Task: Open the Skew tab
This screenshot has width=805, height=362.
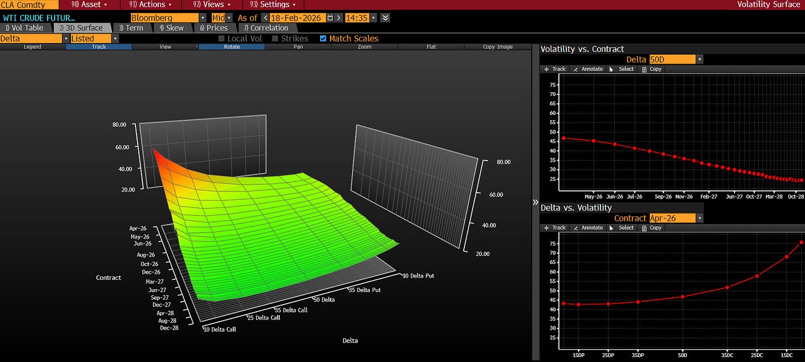Action: tap(171, 28)
